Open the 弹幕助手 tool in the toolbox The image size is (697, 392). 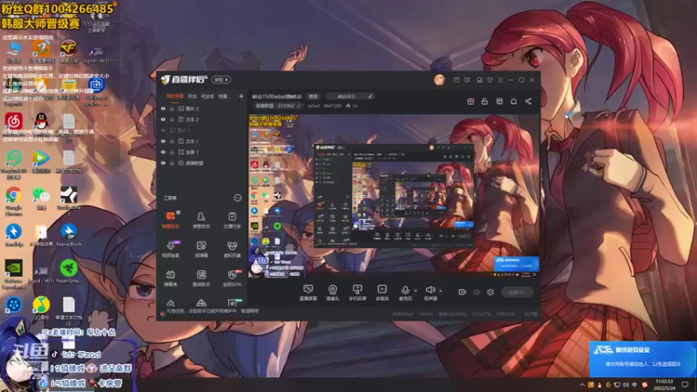point(171,220)
